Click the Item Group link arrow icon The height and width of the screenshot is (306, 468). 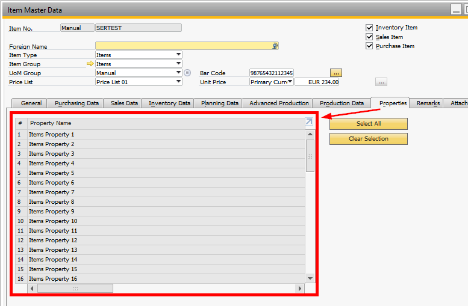[90, 64]
